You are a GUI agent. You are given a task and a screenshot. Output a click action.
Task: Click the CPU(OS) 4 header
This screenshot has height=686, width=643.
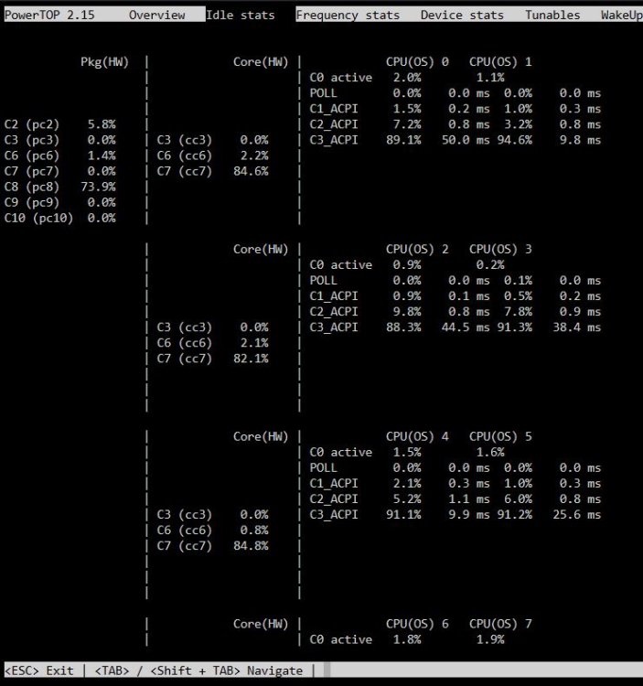click(x=417, y=436)
